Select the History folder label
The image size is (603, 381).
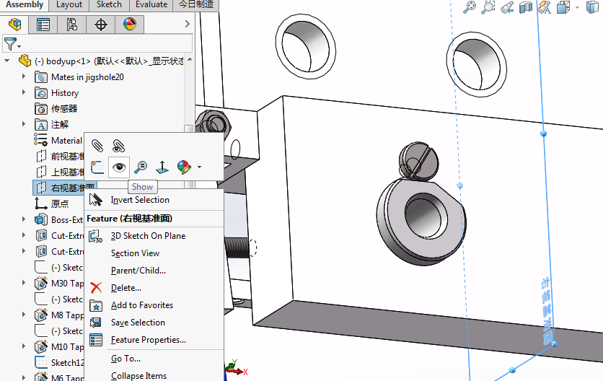pos(65,93)
